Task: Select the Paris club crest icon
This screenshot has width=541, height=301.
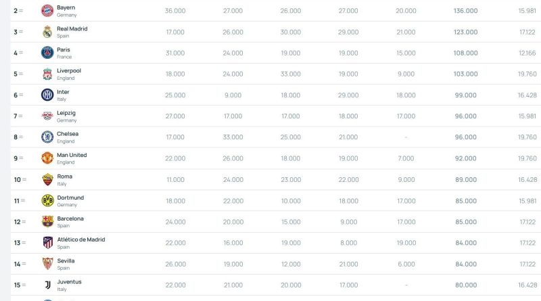Action: click(47, 53)
